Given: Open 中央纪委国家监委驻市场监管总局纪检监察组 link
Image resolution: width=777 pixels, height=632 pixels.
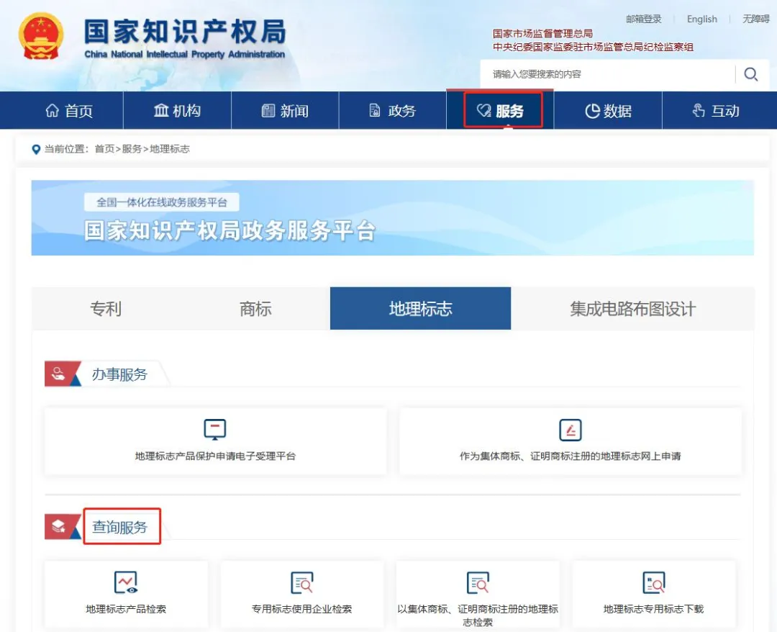Looking at the screenshot, I should (593, 47).
